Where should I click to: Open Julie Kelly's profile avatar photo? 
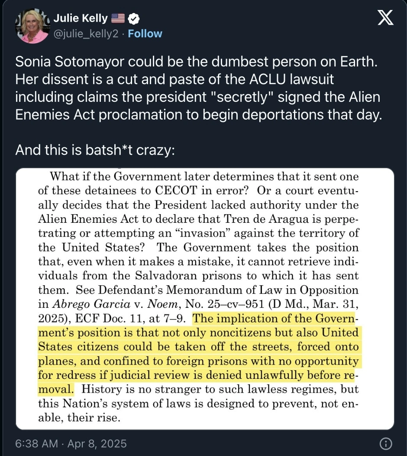(x=31, y=26)
